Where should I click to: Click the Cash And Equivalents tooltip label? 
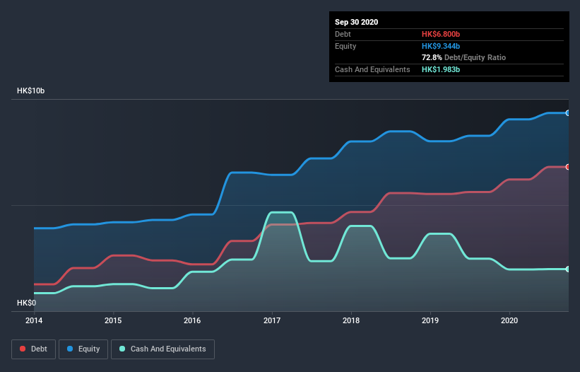(x=372, y=69)
